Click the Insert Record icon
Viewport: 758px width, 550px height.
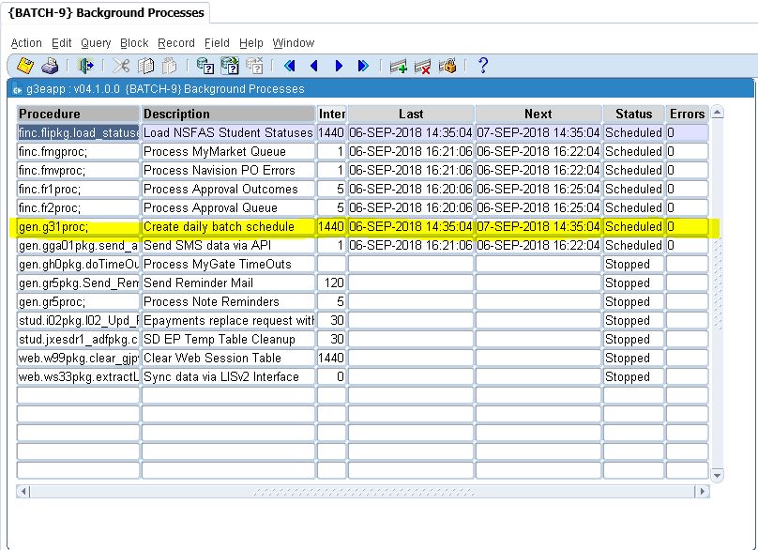coord(399,66)
